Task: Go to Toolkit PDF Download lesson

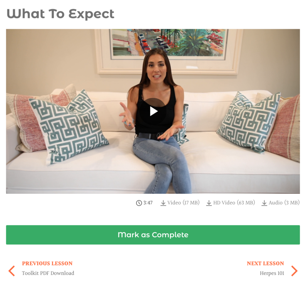Action: point(48,273)
